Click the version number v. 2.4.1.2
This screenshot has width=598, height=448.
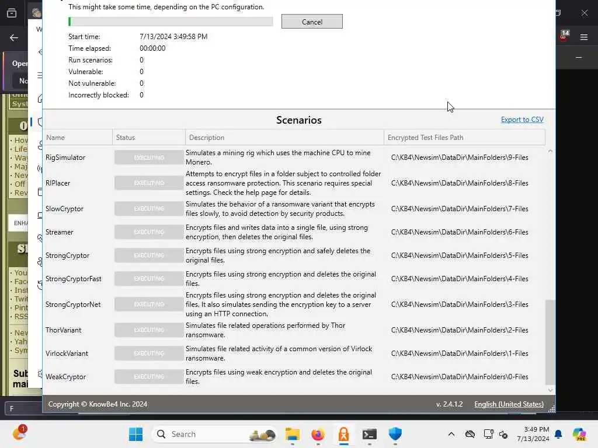click(449, 404)
